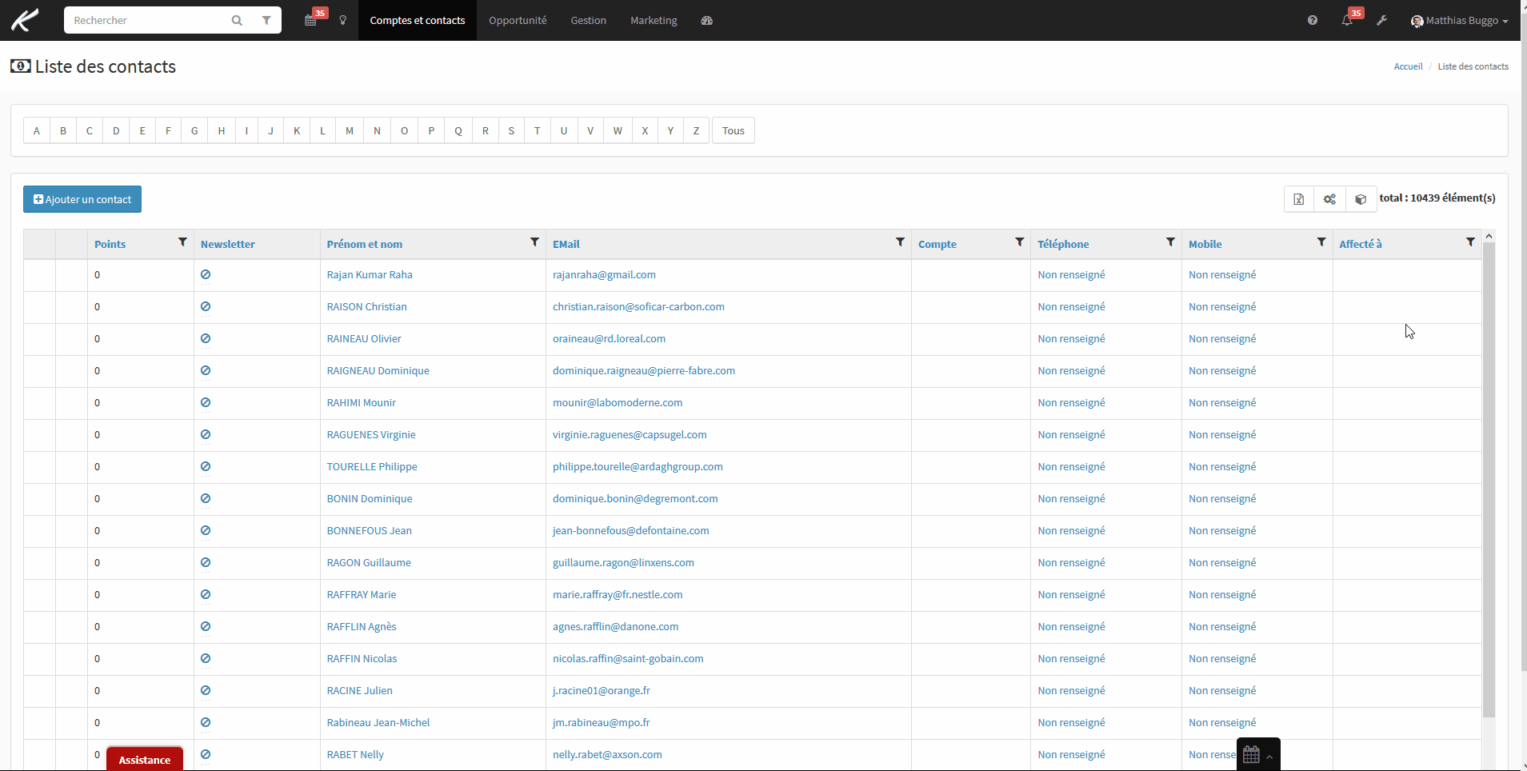Sort by the Newsletter column header
The width and height of the screenshot is (1527, 771).
click(x=228, y=244)
